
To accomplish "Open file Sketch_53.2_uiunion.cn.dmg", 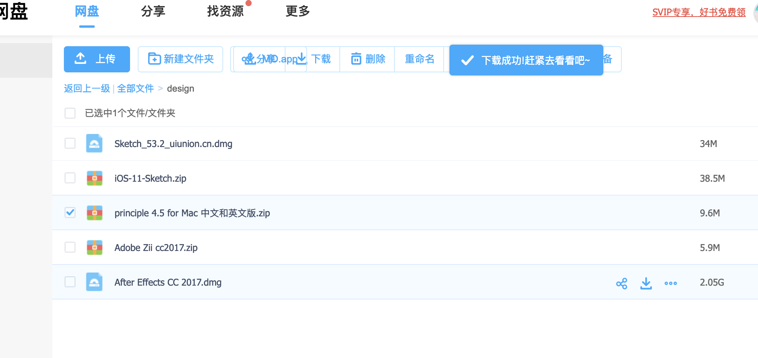I will coord(174,144).
